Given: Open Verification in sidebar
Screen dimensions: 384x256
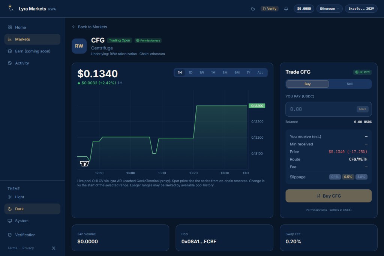Looking at the screenshot, I should pos(32,235).
